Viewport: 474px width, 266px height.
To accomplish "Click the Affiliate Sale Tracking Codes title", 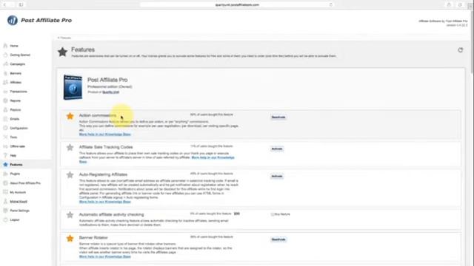I will [x=106, y=147].
